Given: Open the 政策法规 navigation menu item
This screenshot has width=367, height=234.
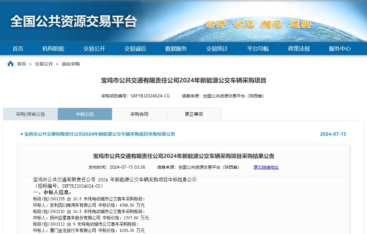Looking at the screenshot, I should (299, 48).
